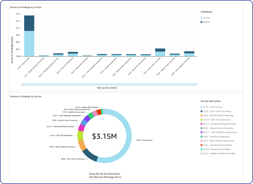Select Horizon coverage legend label
The width and height of the screenshot is (253, 184).
[206, 18]
